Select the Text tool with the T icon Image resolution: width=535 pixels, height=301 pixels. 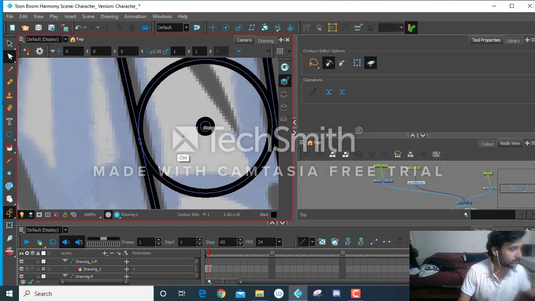point(10,121)
